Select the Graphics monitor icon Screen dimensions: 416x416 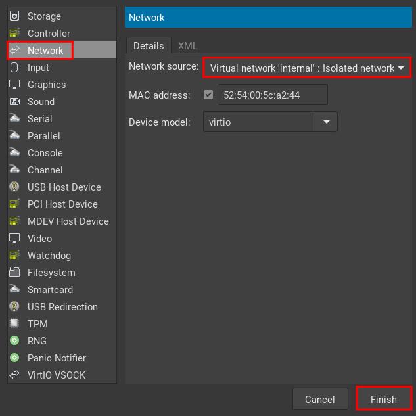point(14,85)
